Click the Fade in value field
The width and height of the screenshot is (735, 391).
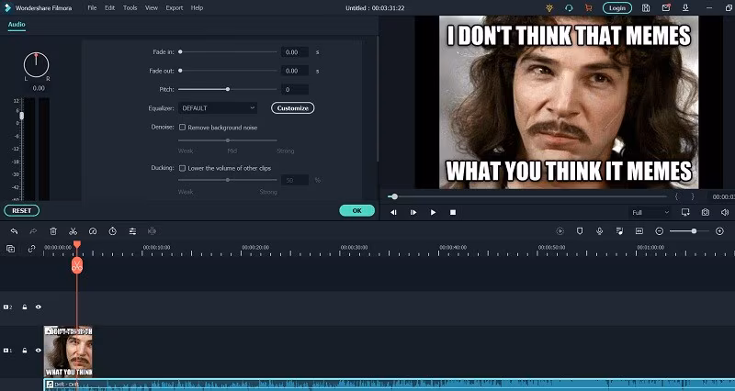[294, 52]
